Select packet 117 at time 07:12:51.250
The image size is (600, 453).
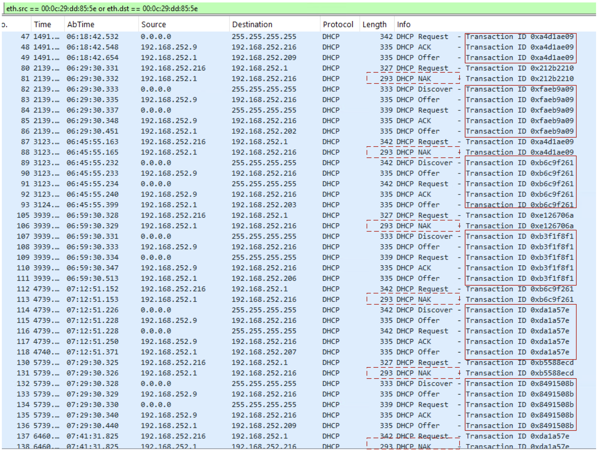pyautogui.click(x=299, y=342)
